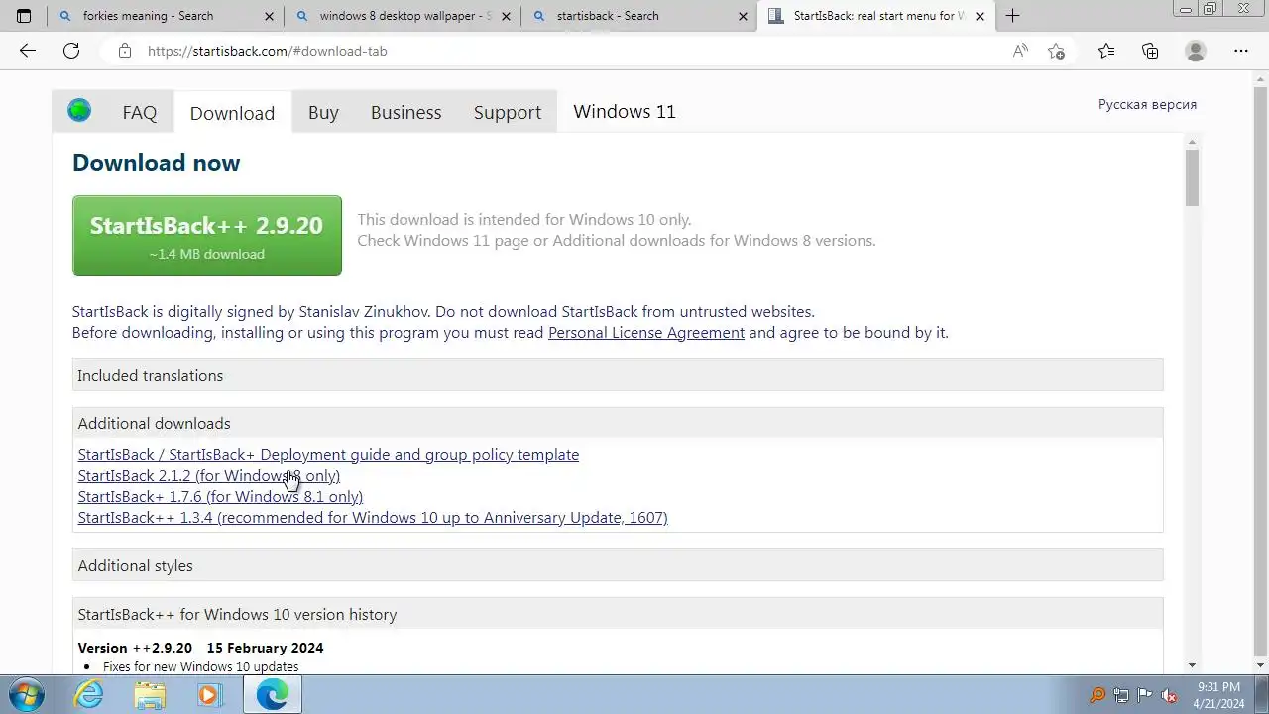Expand the Included translations section
The width and height of the screenshot is (1269, 714).
coord(618,375)
